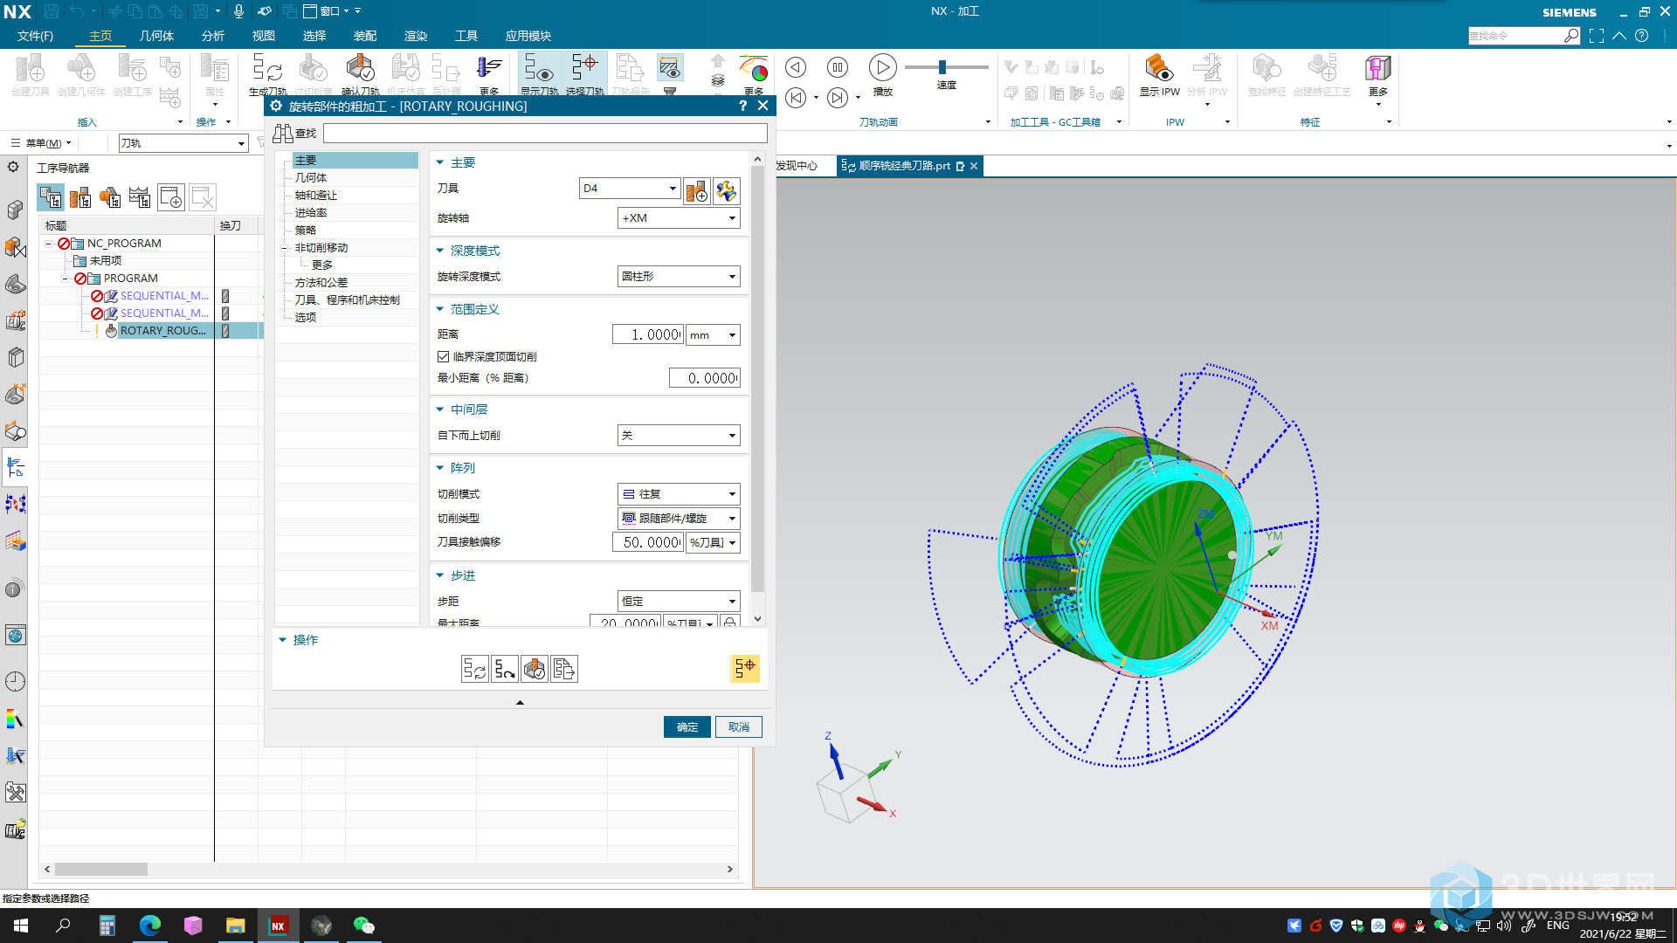Open the 文件(F) menu

click(x=35, y=36)
